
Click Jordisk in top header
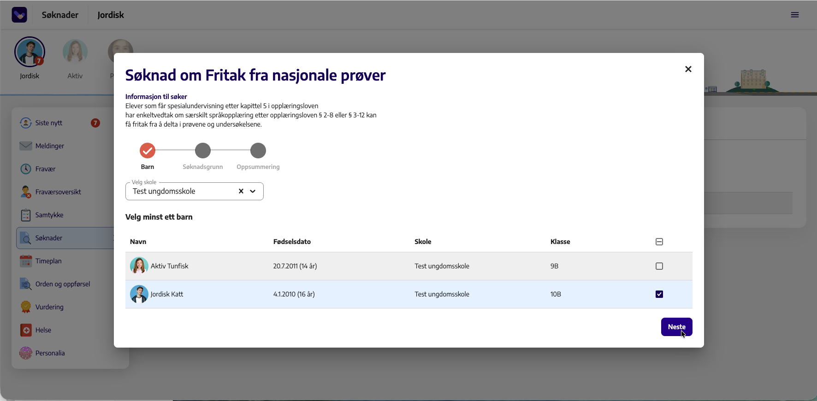tap(111, 15)
